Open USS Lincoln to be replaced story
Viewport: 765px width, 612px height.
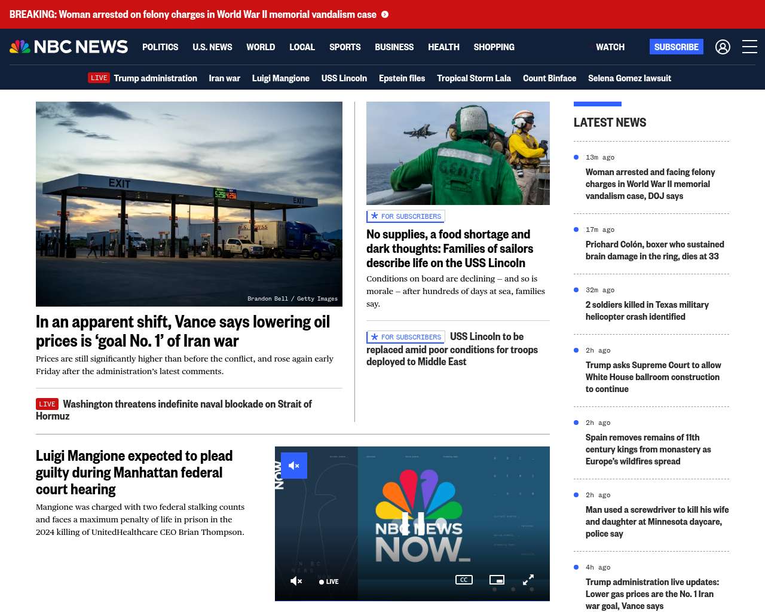pos(452,349)
